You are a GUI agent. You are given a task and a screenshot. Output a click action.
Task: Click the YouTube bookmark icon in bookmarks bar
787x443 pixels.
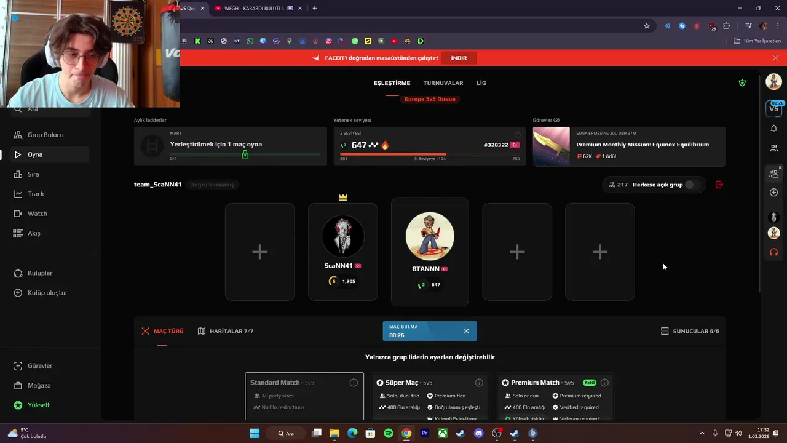point(394,41)
